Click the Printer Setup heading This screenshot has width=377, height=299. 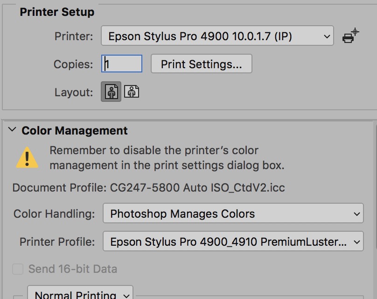point(57,12)
